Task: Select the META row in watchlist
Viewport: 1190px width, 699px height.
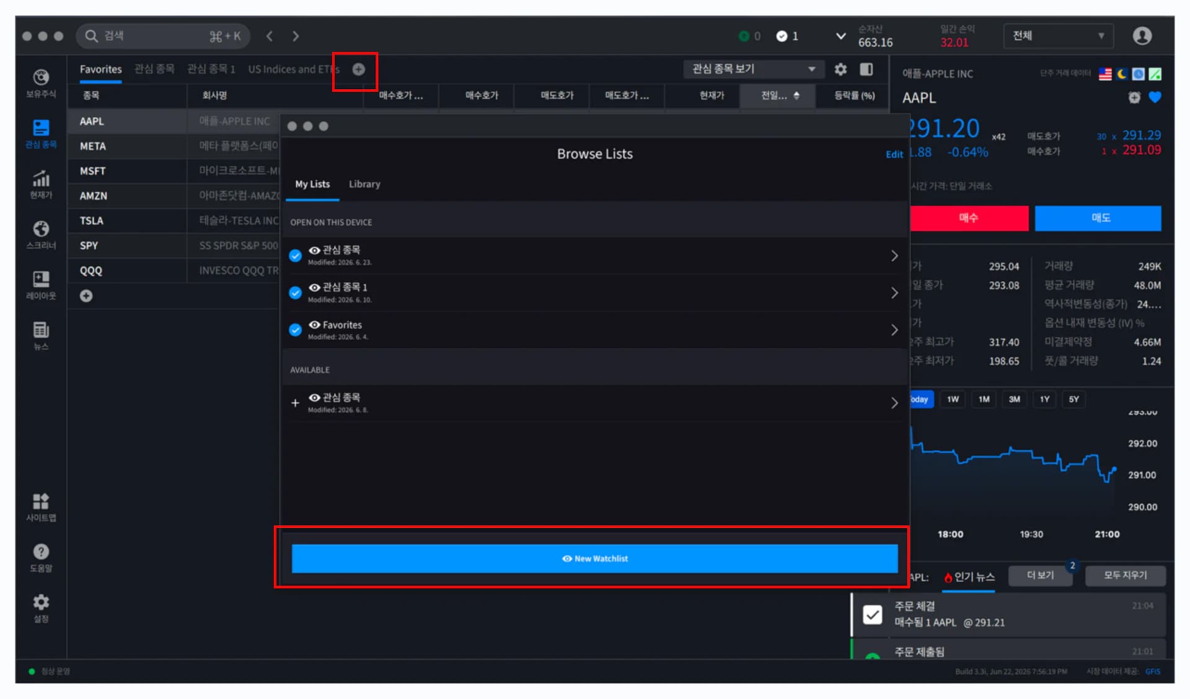Action: pyautogui.click(x=174, y=146)
